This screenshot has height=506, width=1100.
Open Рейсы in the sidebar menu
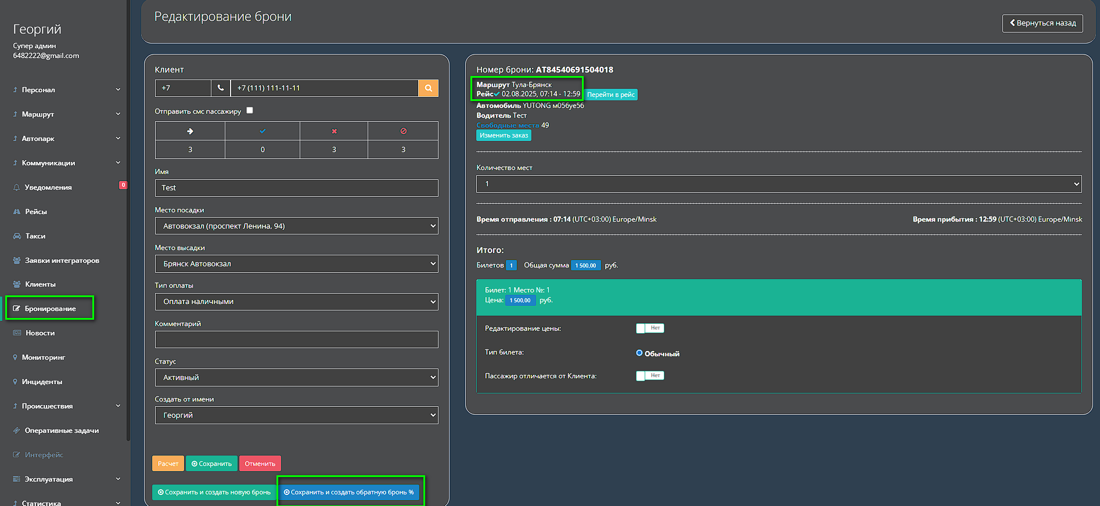(x=36, y=212)
